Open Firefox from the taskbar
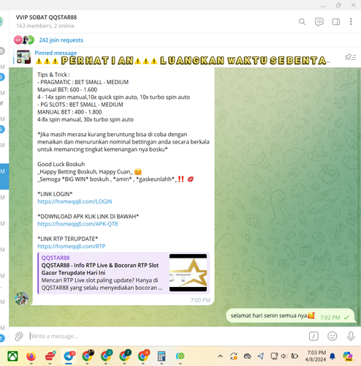The width and height of the screenshot is (361, 366). point(31,356)
